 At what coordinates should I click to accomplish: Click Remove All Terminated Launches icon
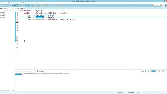[x=146, y=71]
